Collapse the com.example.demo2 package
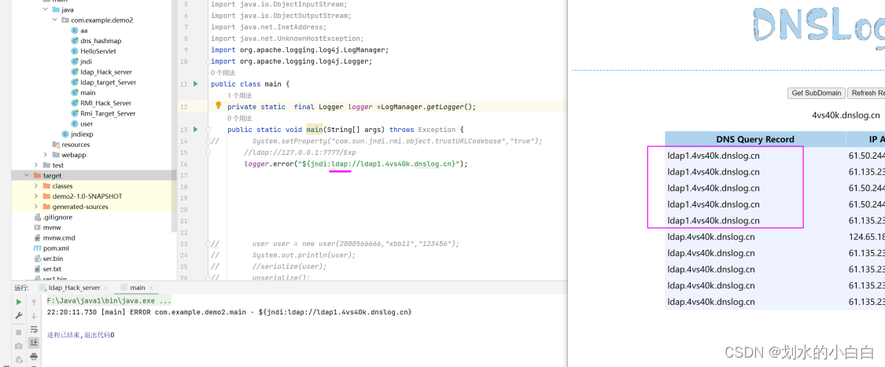The height and width of the screenshot is (367, 885). pos(55,20)
